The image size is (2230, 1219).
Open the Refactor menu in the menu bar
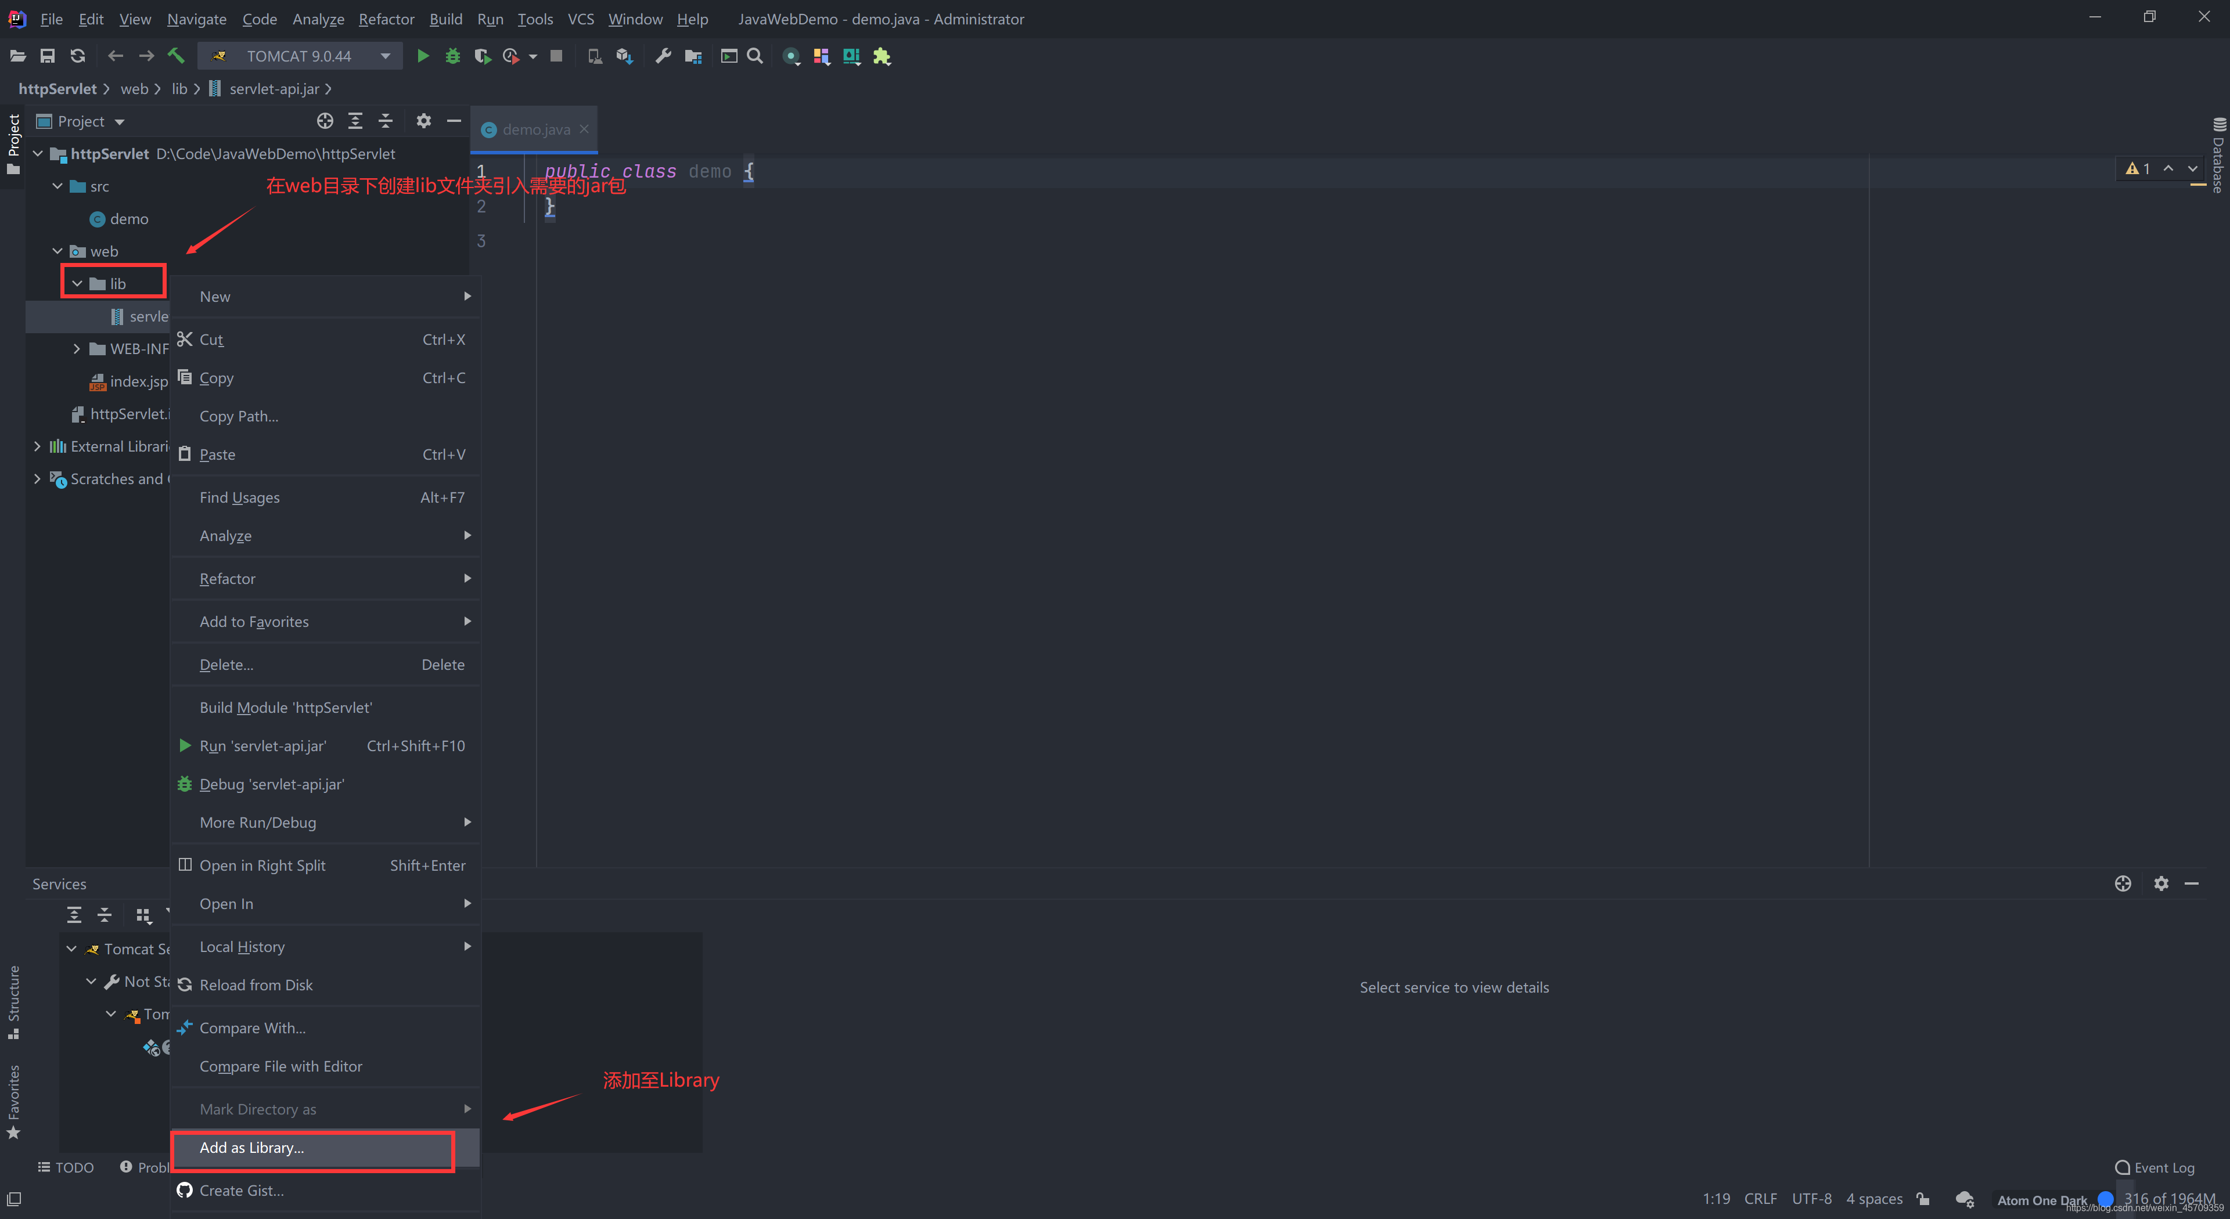click(x=386, y=19)
